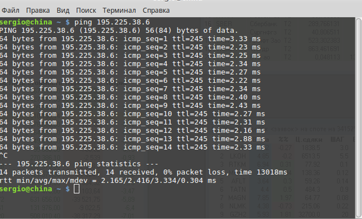Viewport: 362px width, 219px height.
Task: Click the "ping statistics" header line
Action: point(78,164)
